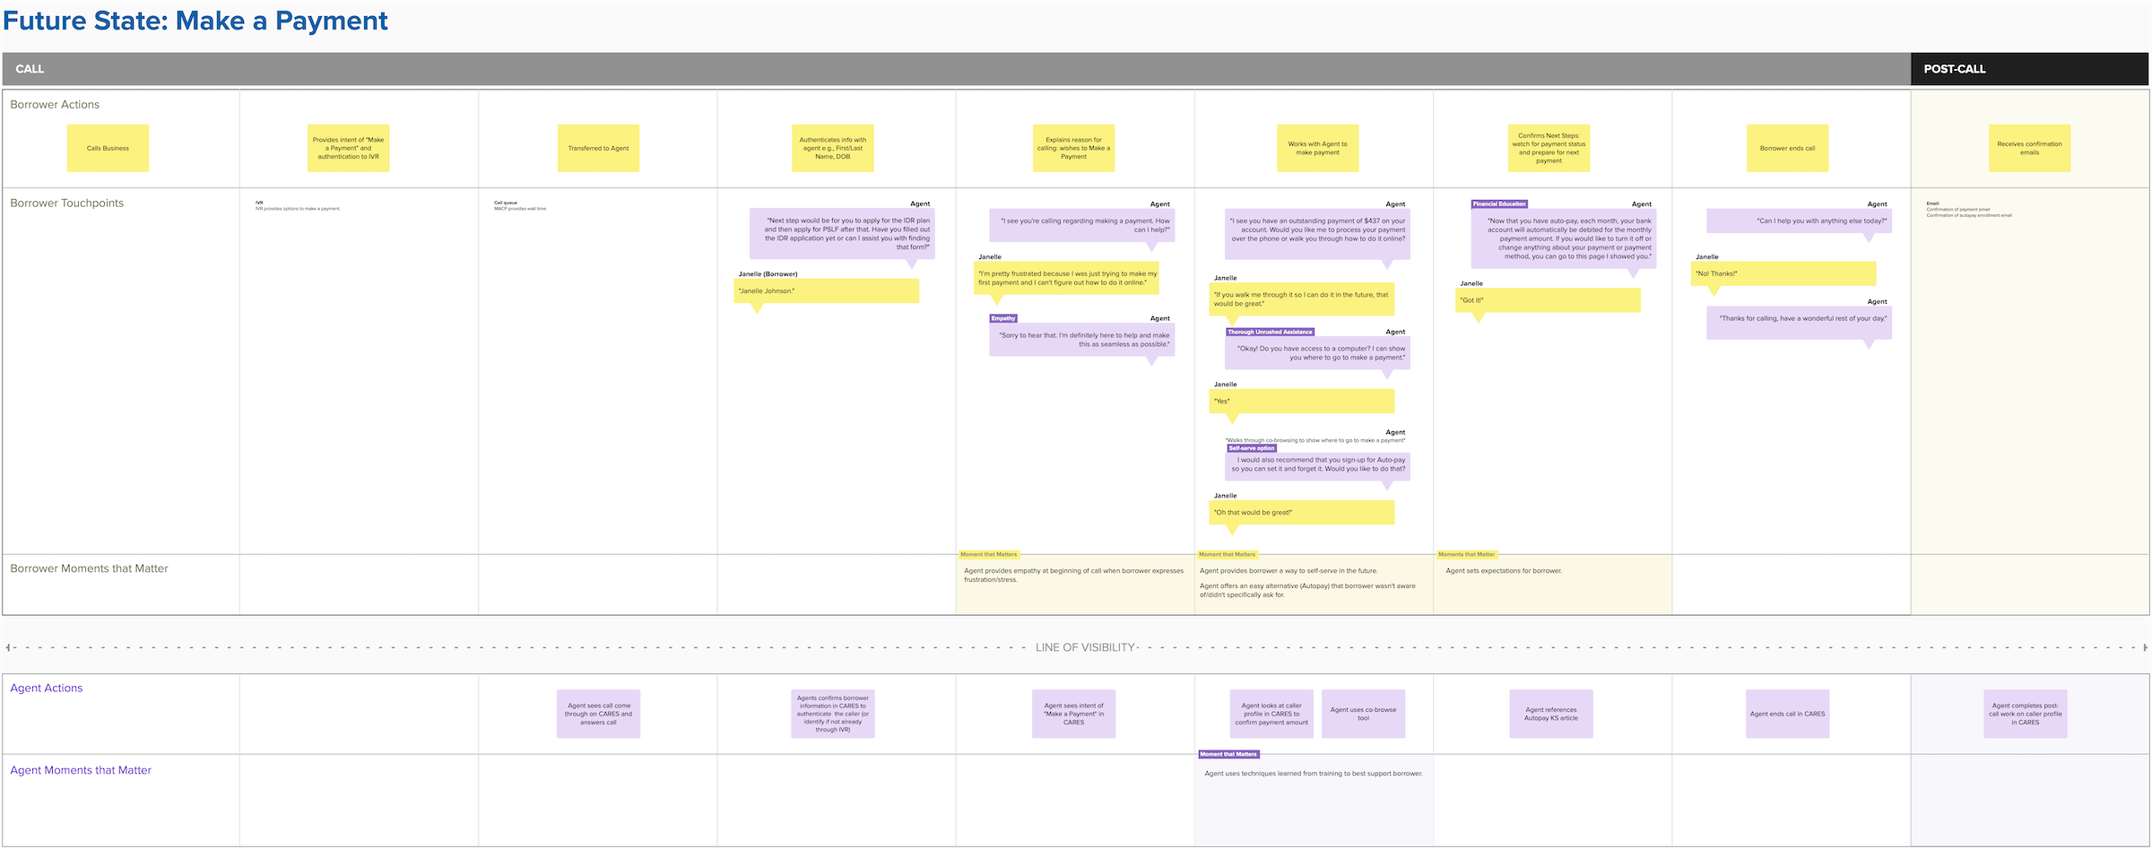Screen dimensions: 2152x849
Task: Select the "Janelle Johnson." yellow speech bubble
Action: click(826, 291)
